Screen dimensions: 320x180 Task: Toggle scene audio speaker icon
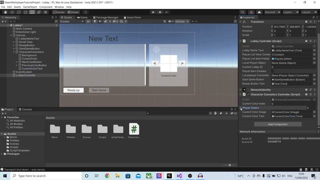[100, 21]
